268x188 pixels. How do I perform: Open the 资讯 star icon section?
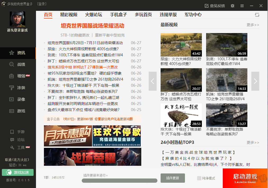pyautogui.click(x=18, y=53)
